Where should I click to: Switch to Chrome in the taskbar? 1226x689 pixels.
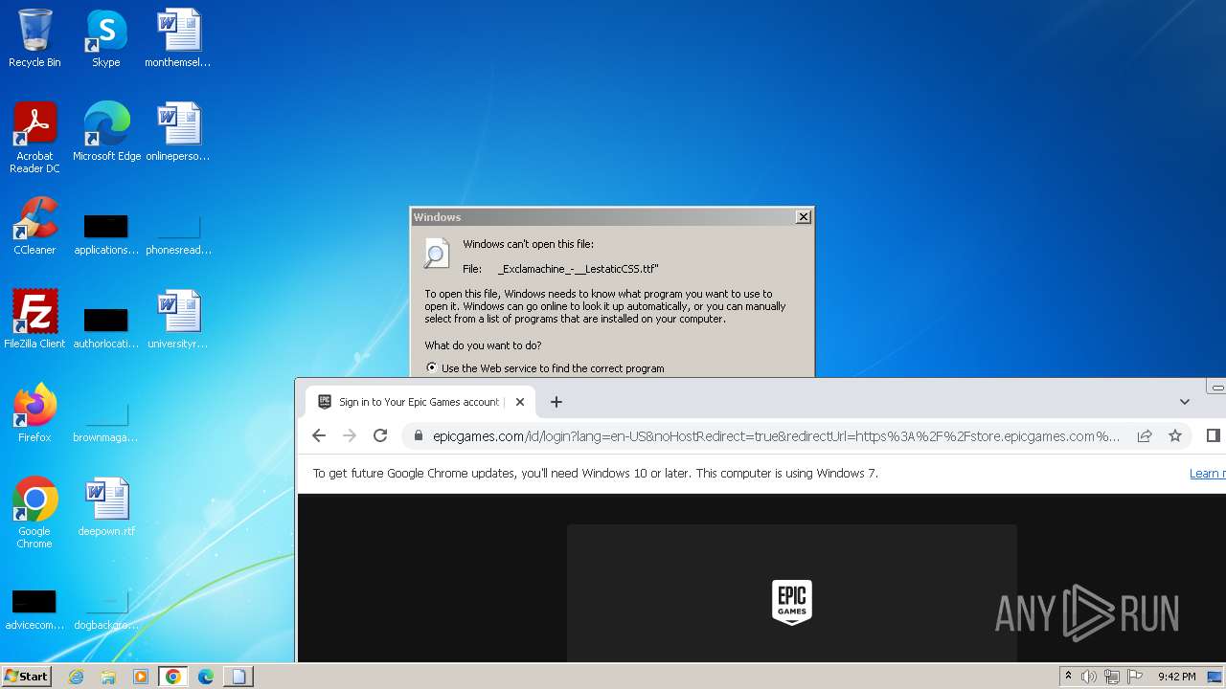172,677
